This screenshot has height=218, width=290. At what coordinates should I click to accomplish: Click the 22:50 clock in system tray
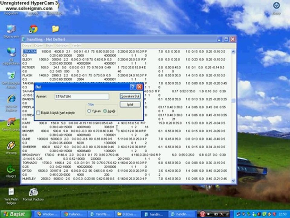click(x=283, y=214)
